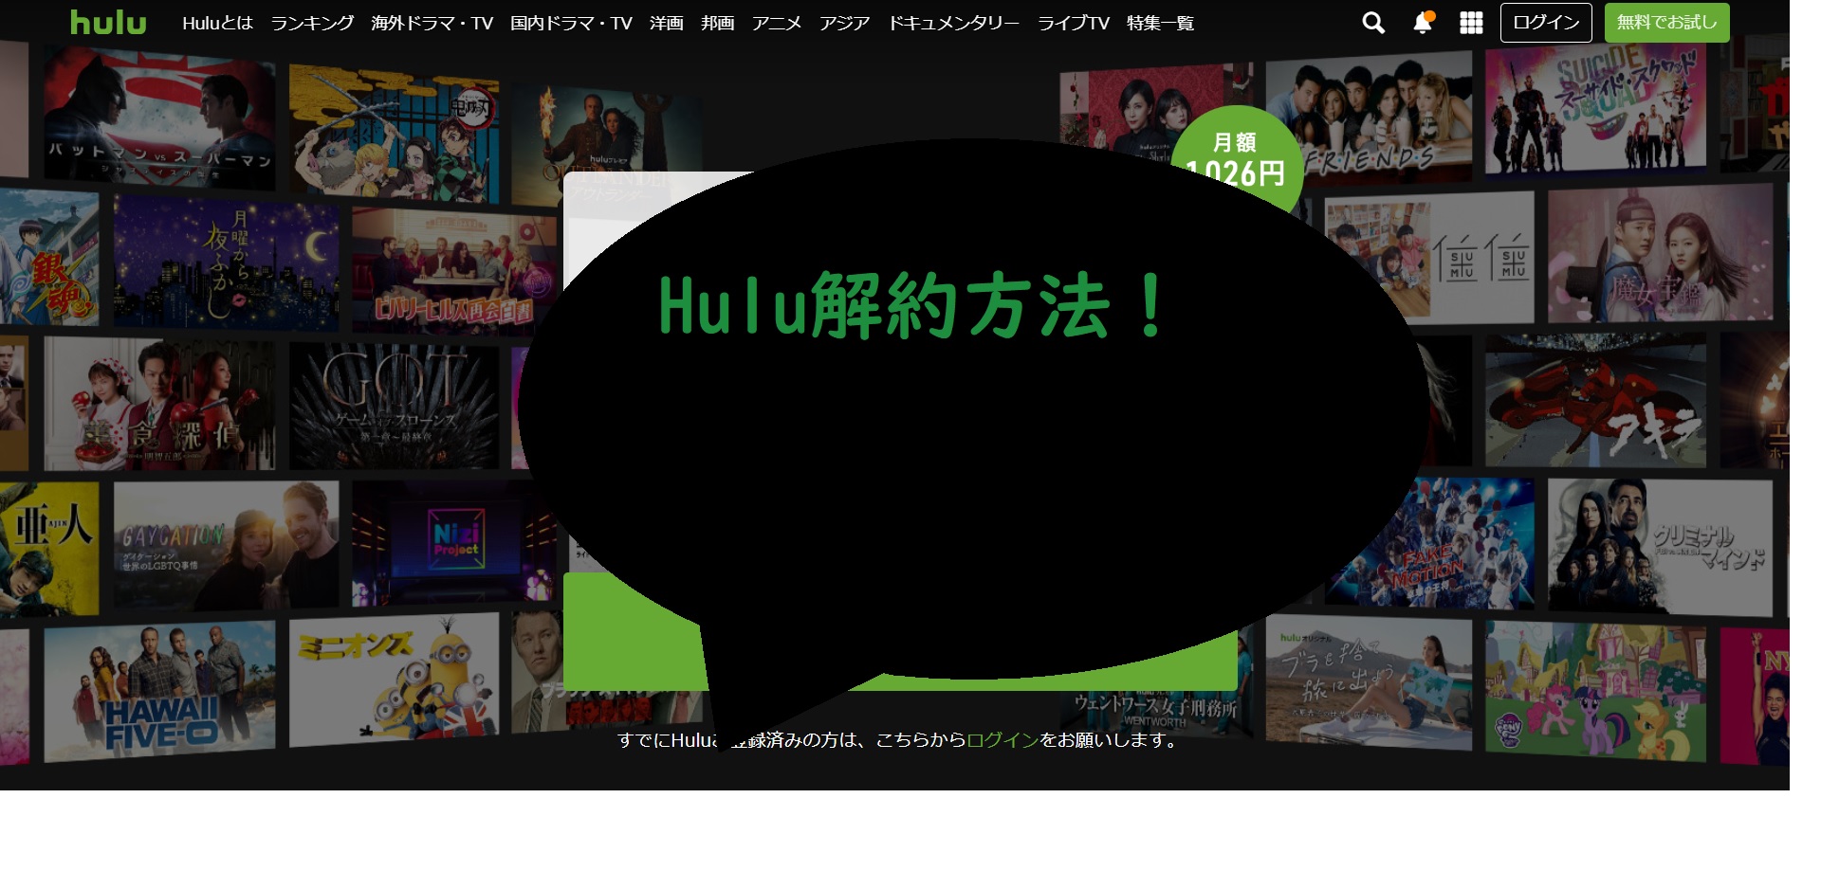Open the 鬼滅の刃 anime thumbnail
The width and height of the screenshot is (1821, 889).
(395, 135)
